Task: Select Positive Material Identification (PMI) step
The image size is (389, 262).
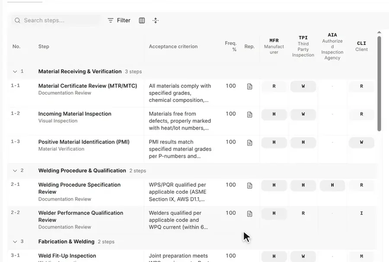Action: [84, 142]
